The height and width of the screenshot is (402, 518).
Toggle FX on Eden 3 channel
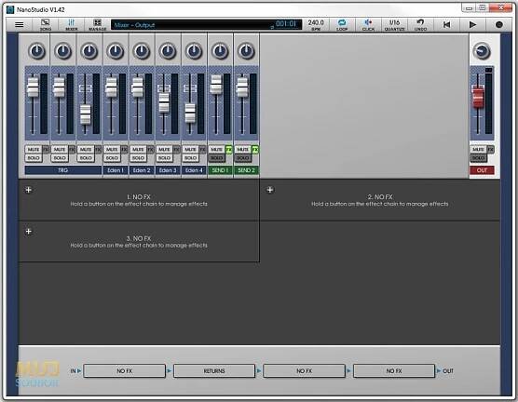point(176,150)
